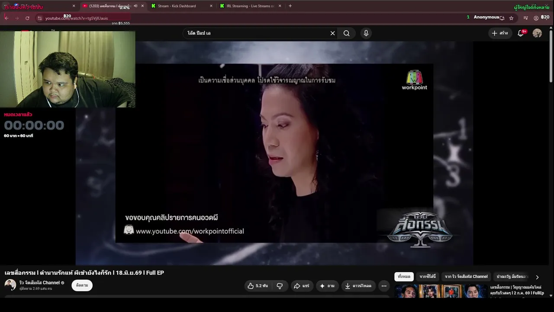
Task: Show more filter chips with the right arrow
Action: 538,277
